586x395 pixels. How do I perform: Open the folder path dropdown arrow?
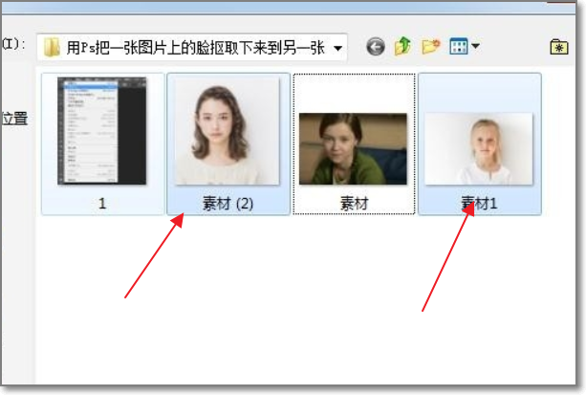click(337, 48)
